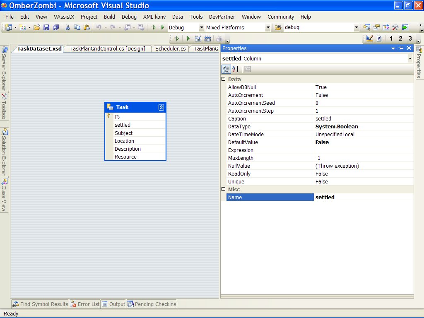Image resolution: width=424 pixels, height=318 pixels.
Task: Select the TaskDataset.xsd tab
Action: point(39,49)
